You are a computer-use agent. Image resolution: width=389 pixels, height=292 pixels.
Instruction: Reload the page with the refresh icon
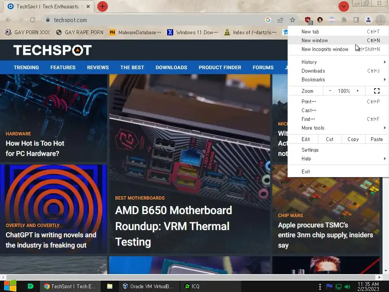pos(33,20)
